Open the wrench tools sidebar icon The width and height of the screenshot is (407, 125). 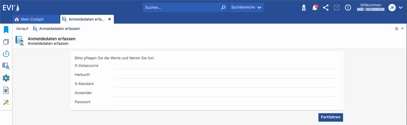point(6,102)
